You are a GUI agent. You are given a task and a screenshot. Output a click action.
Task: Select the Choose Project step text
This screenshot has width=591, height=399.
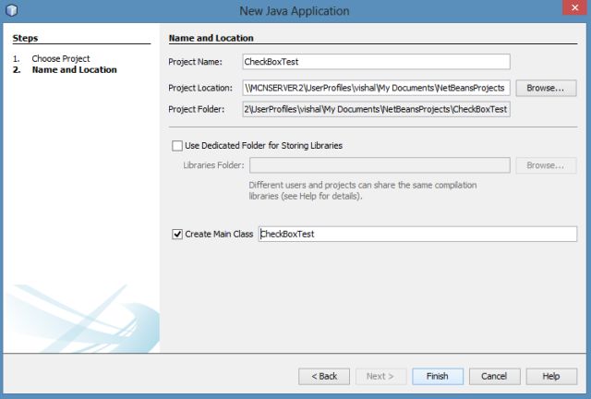pyautogui.click(x=61, y=59)
